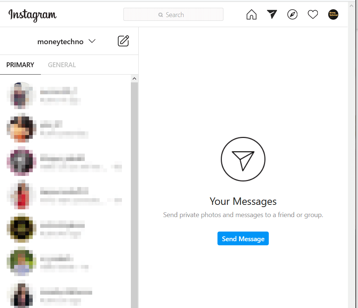358x308 pixels.
Task: Go to the Instagram Home icon
Action: click(x=251, y=14)
